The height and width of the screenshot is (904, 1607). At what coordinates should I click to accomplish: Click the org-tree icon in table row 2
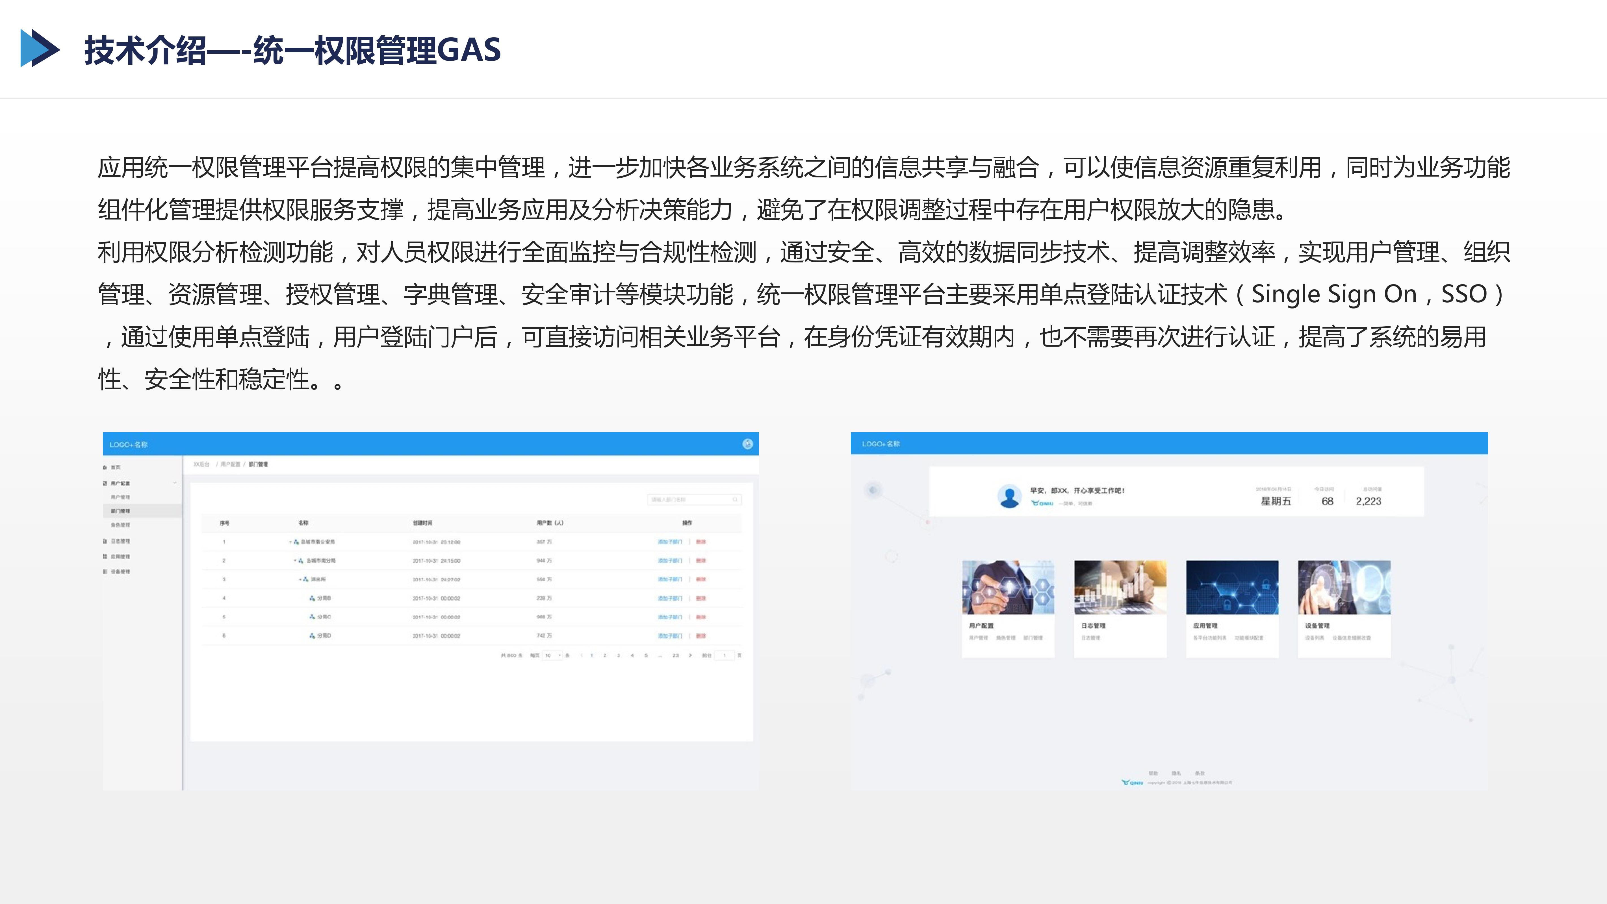point(301,561)
